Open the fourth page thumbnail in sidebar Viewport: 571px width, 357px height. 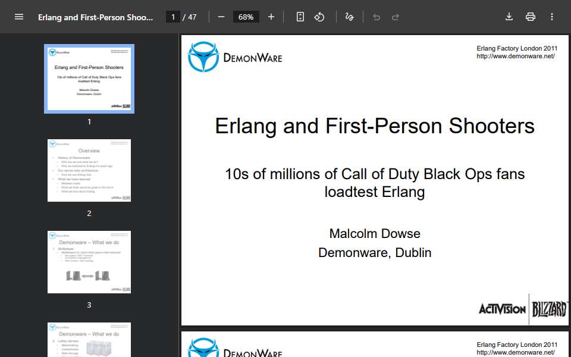click(x=89, y=340)
